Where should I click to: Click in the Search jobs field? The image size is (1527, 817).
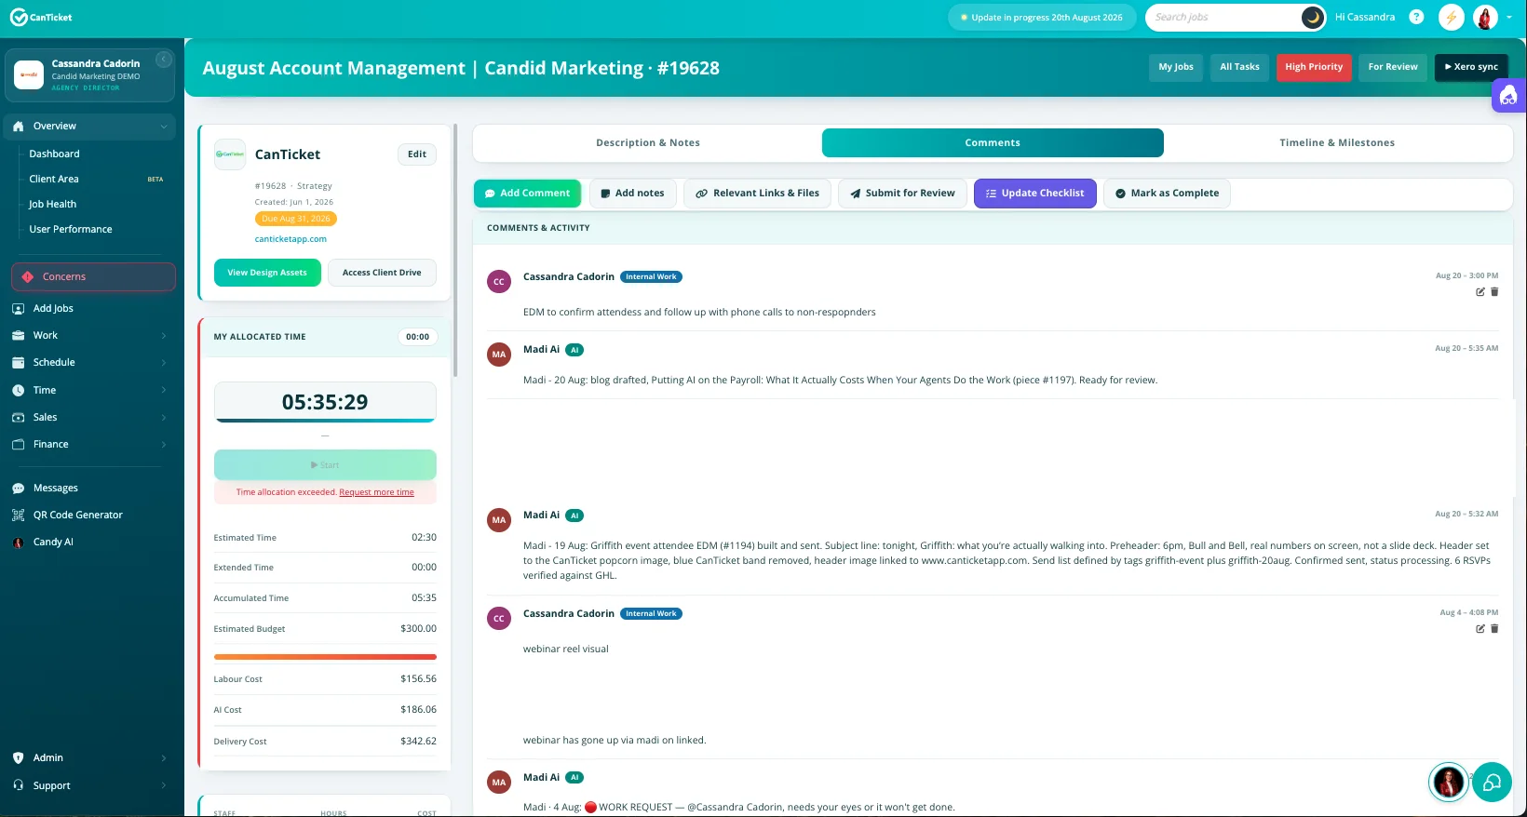(1224, 17)
